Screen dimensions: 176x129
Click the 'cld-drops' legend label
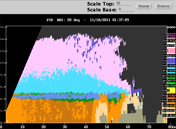pyautogui.click(x=169, y=116)
